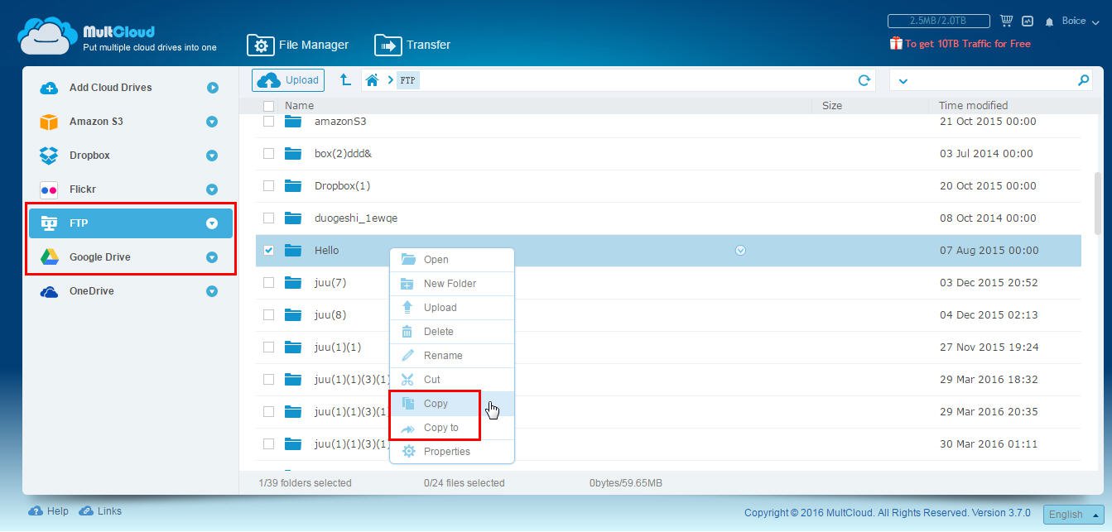Sort by Time modified column
1112x532 pixels.
pyautogui.click(x=973, y=105)
